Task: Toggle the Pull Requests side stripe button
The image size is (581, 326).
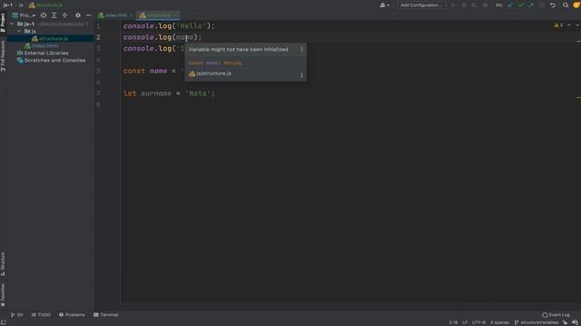Action: pyautogui.click(x=3, y=56)
